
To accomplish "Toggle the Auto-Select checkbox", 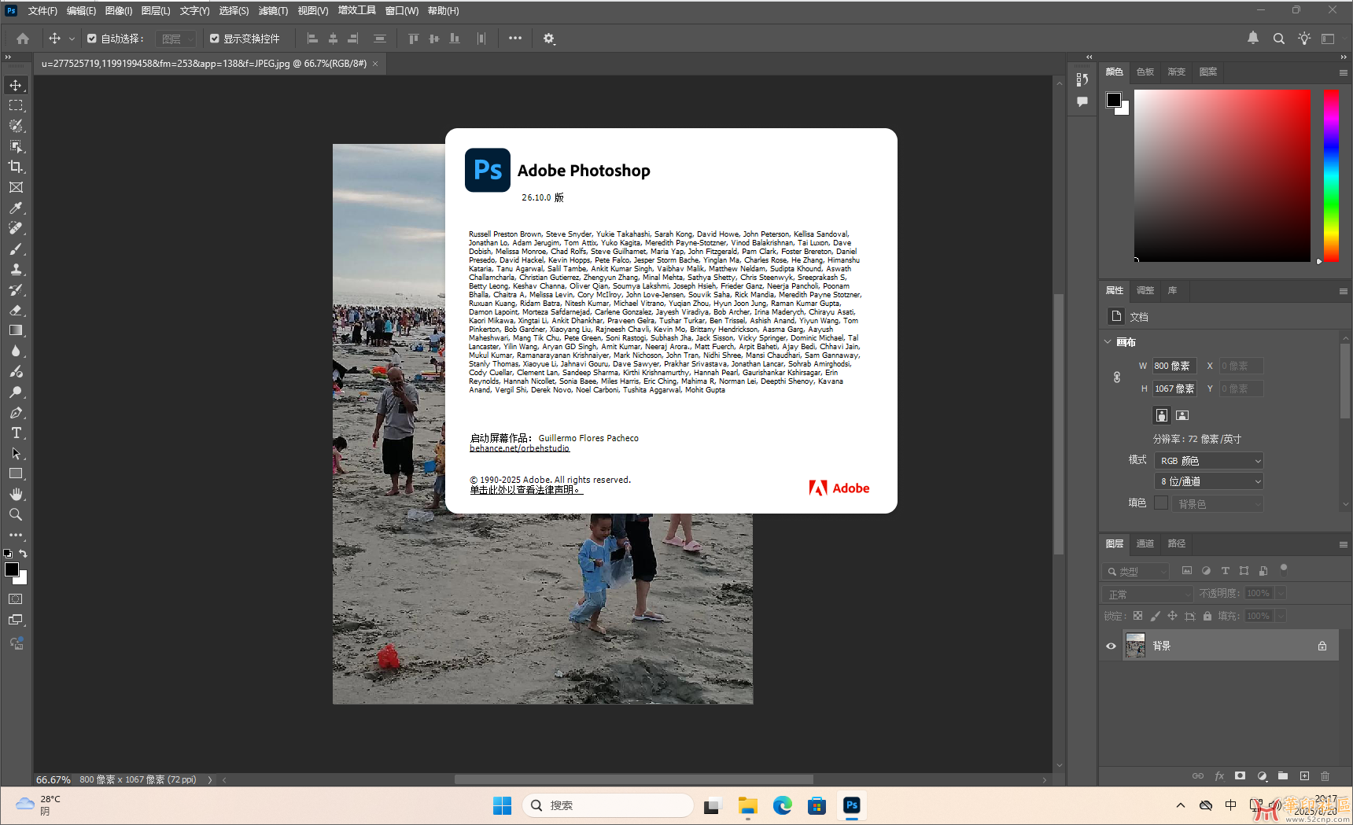I will click(92, 39).
